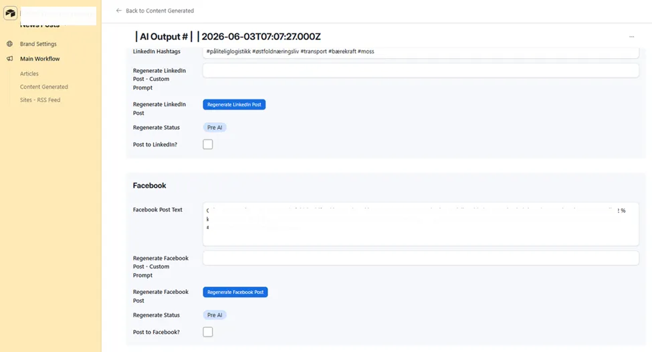652x352 pixels.
Task: Click the Regenerate Facebook Post button
Action: 235,293
